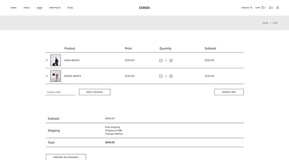The height and width of the screenshot is (160, 289).
Task: Open the search icon in header
Action: [x=251, y=8]
